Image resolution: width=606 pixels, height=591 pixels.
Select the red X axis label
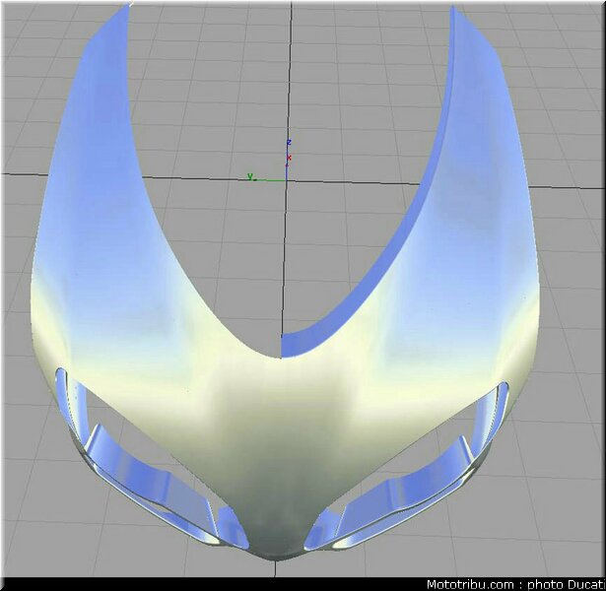(289, 158)
